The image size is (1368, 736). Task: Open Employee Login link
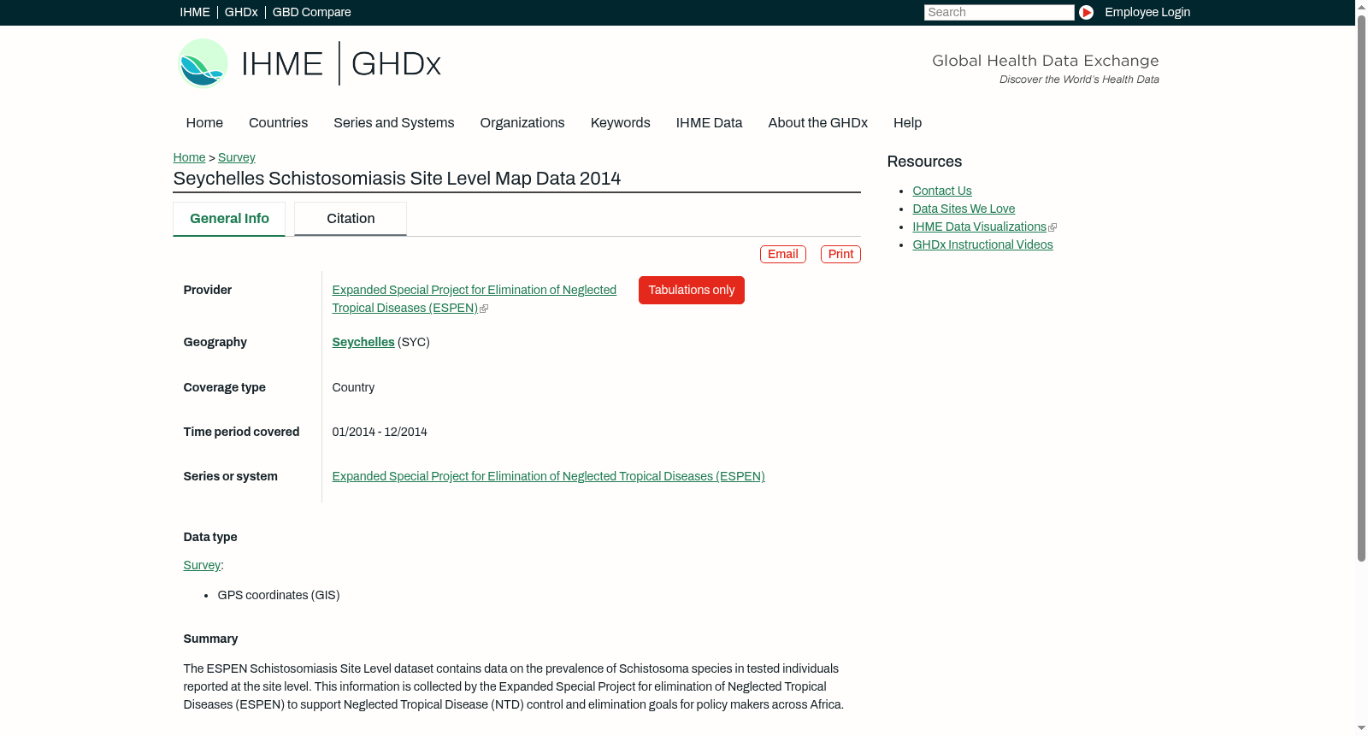[x=1147, y=12]
